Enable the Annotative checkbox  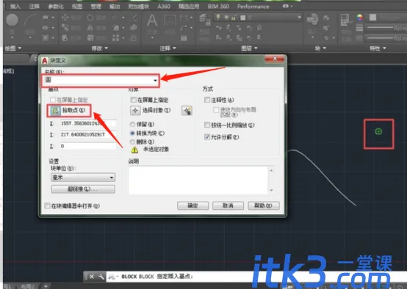[x=207, y=100]
